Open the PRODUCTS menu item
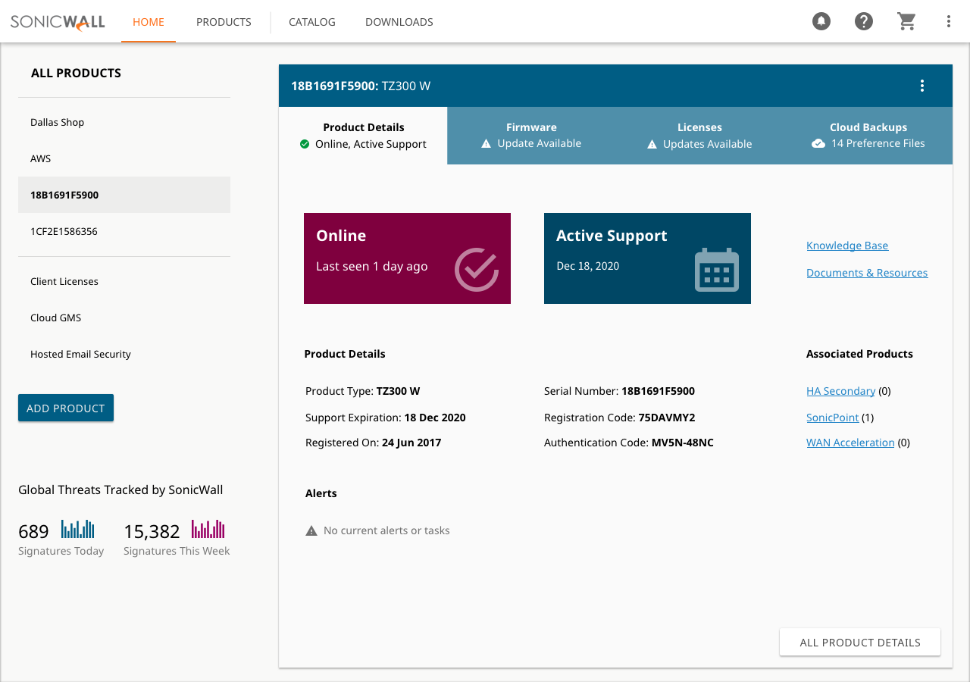970x682 pixels. pyautogui.click(x=224, y=22)
